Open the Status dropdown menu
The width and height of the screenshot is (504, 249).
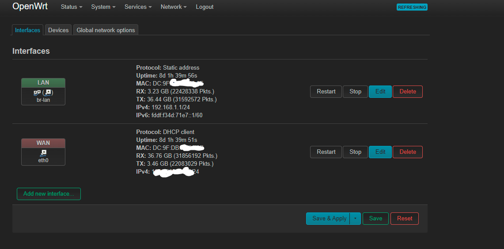click(72, 7)
